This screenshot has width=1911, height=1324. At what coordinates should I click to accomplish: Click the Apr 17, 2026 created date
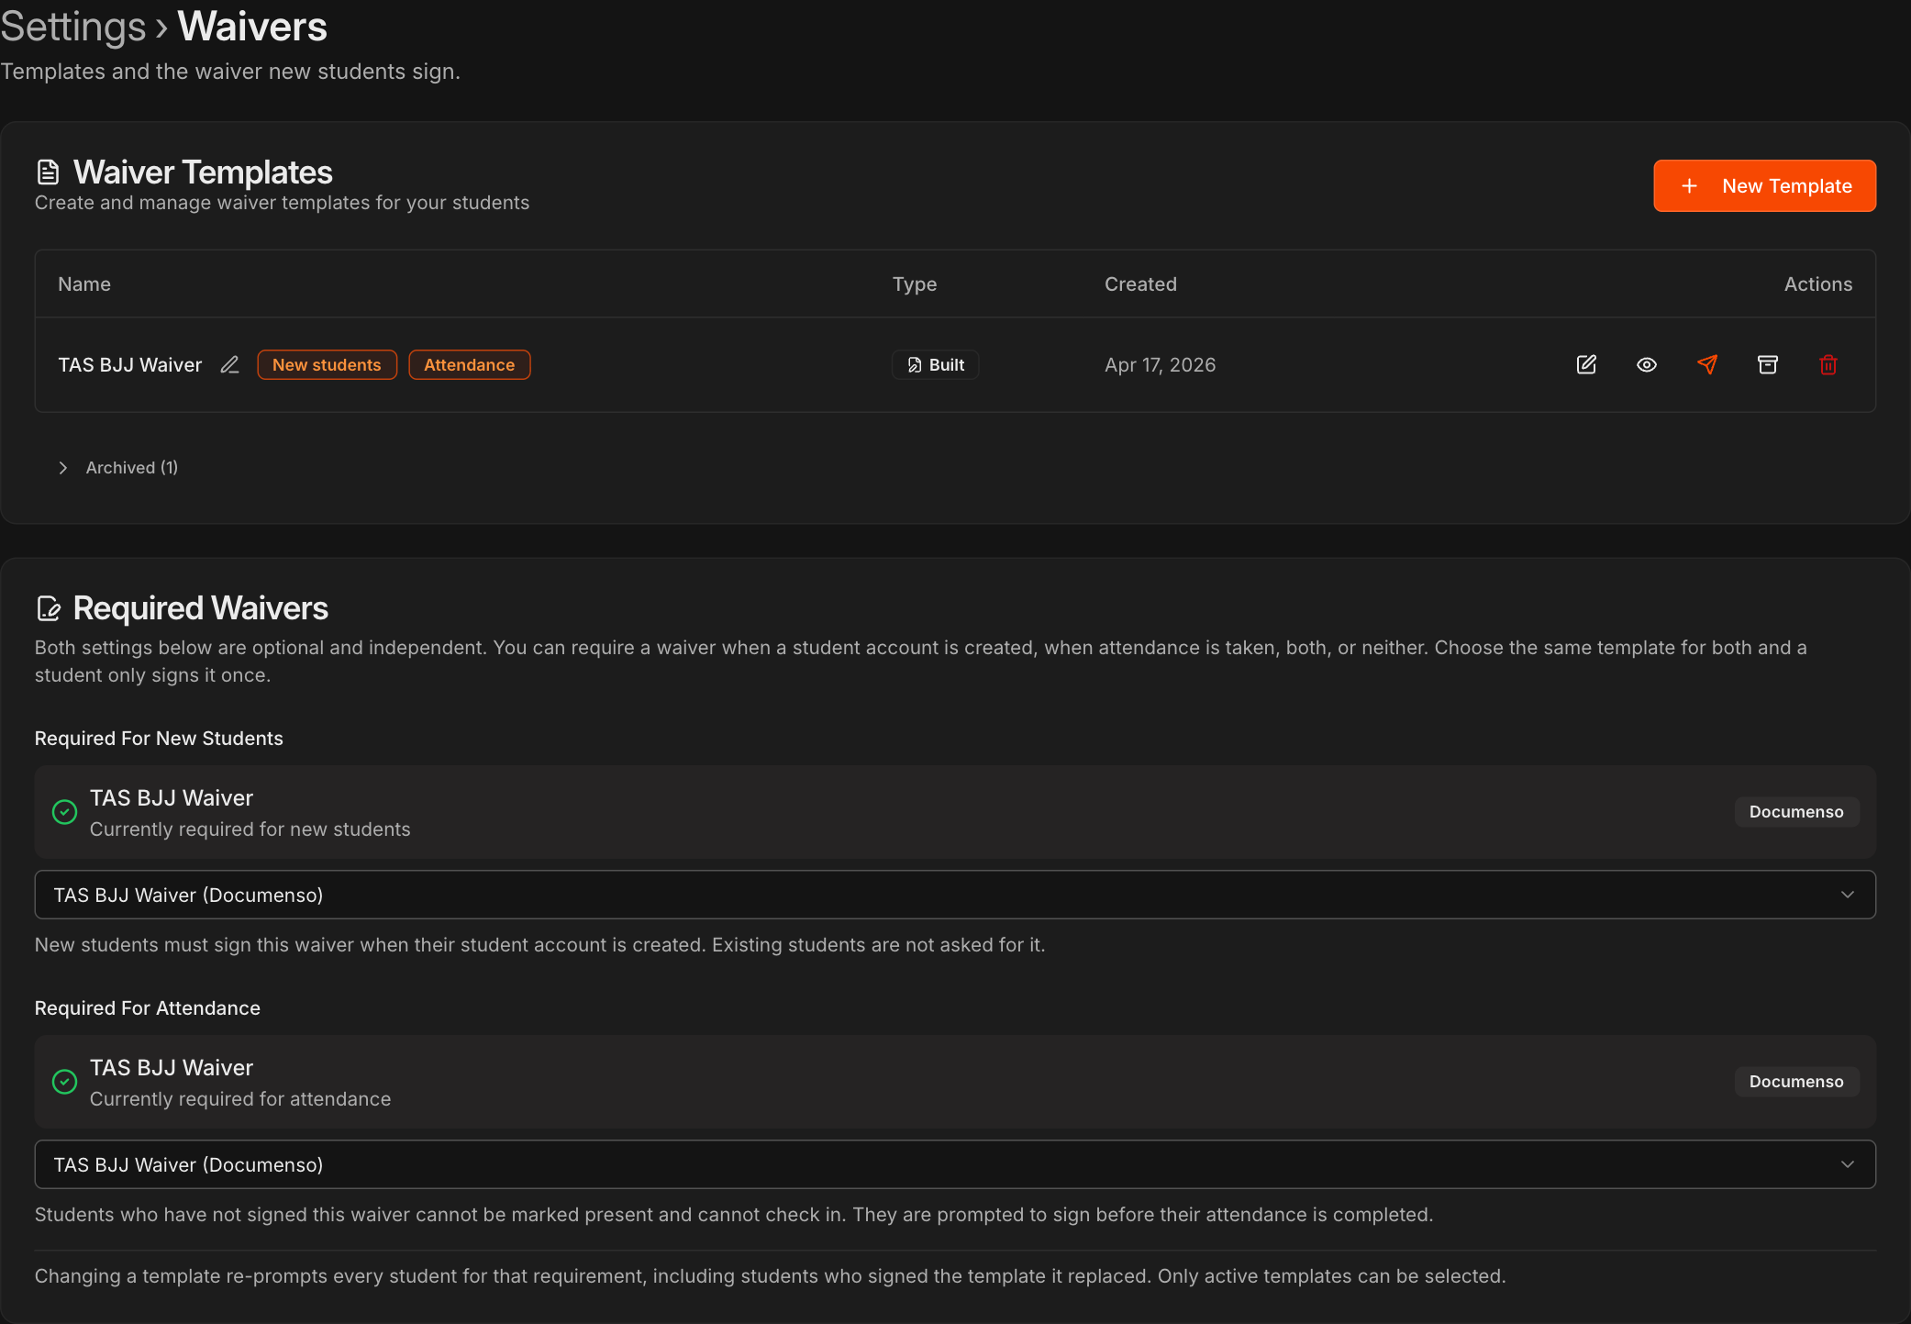[1160, 365]
